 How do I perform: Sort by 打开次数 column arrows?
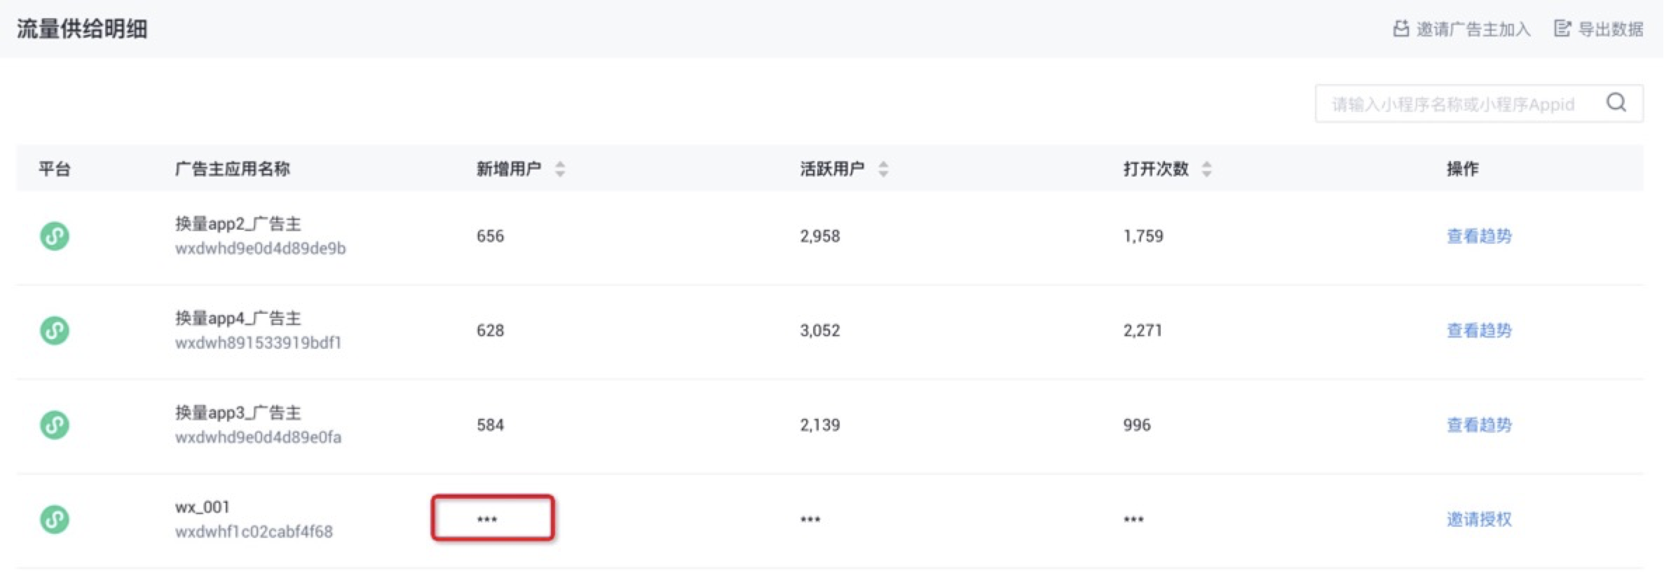click(x=1206, y=169)
